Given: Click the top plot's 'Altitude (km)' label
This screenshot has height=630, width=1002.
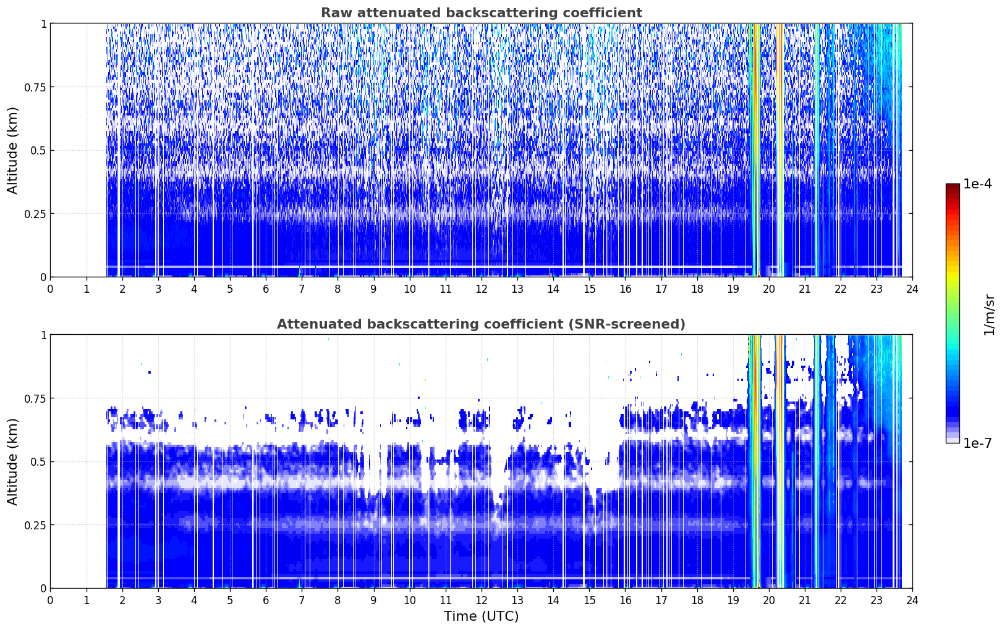Looking at the screenshot, I should click(x=13, y=150).
